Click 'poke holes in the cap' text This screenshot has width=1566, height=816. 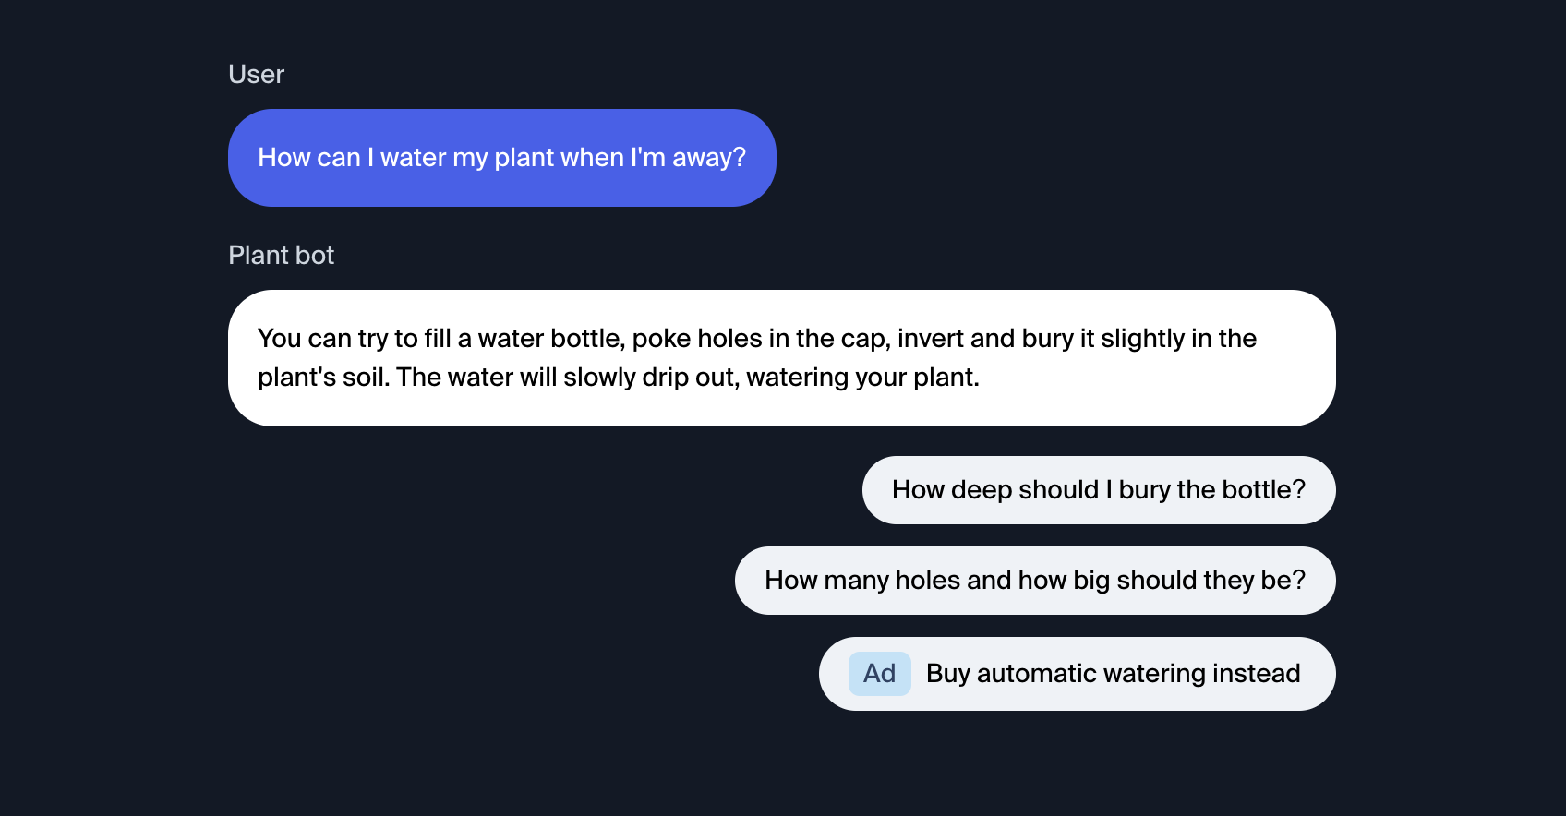pyautogui.click(x=761, y=339)
